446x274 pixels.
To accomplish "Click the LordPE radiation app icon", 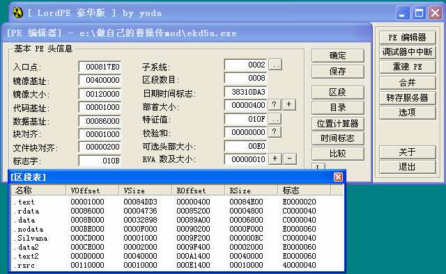I will coord(17,13).
